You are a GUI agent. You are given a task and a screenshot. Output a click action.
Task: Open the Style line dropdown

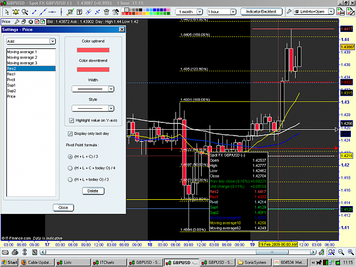tap(93, 108)
